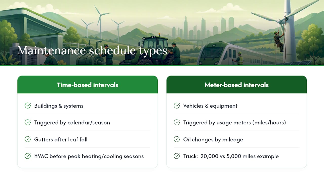Click Truck: 20,000 vs 5,000 miles example
The image size is (324, 182).
coord(231,156)
